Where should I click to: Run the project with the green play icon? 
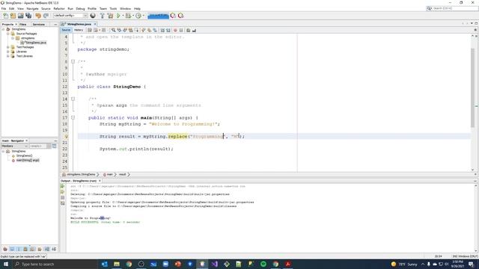(x=118, y=16)
